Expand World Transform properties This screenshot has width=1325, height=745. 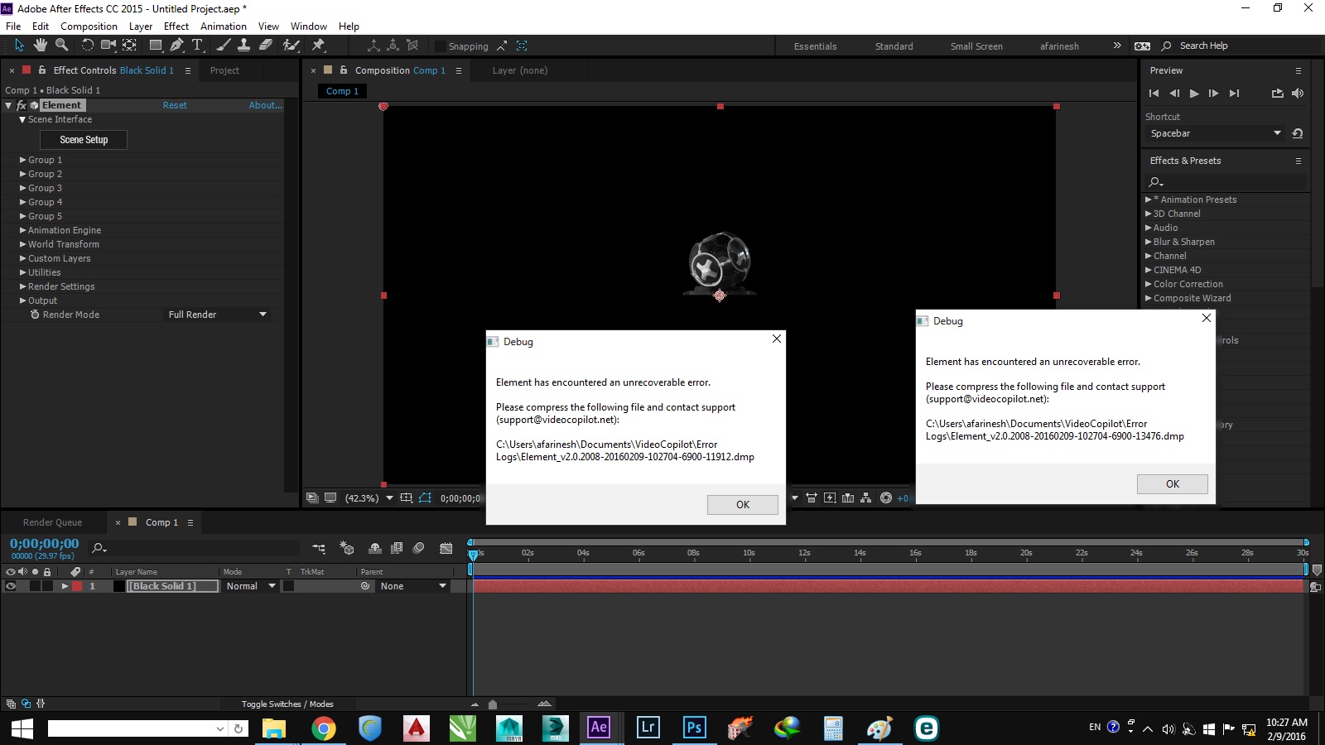click(x=23, y=244)
